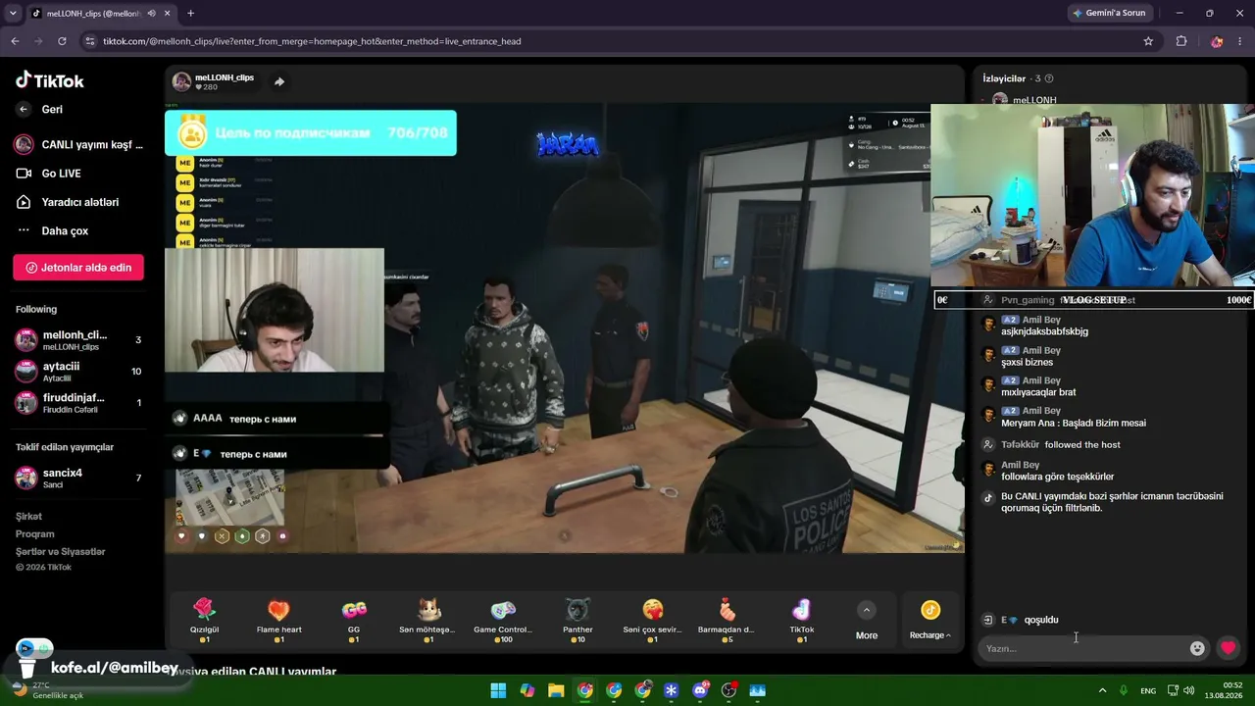The image size is (1255, 706).
Task: Open the taskbar volume control
Action: tap(1189, 690)
